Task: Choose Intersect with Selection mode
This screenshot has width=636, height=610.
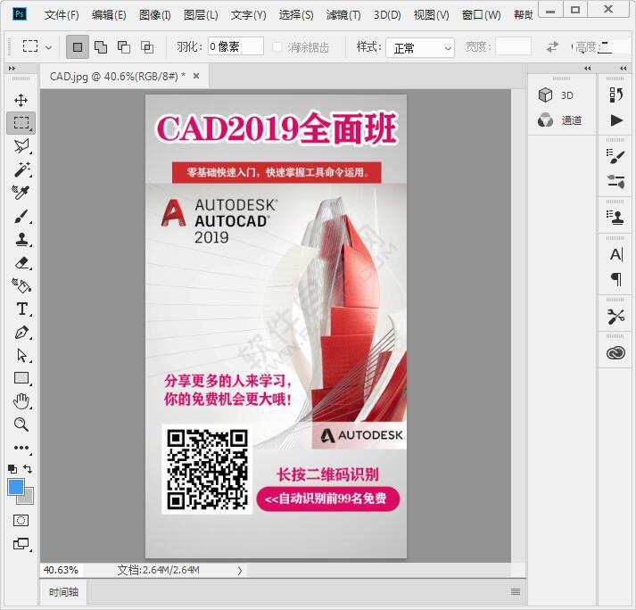Action: point(147,47)
